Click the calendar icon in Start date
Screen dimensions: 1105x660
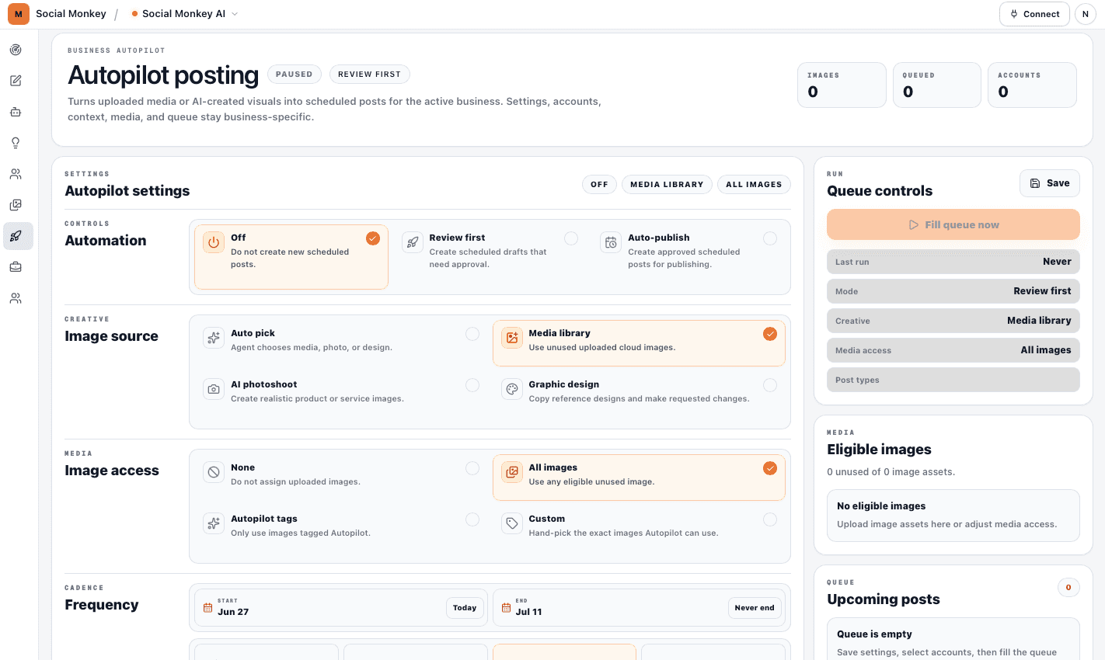tap(207, 607)
